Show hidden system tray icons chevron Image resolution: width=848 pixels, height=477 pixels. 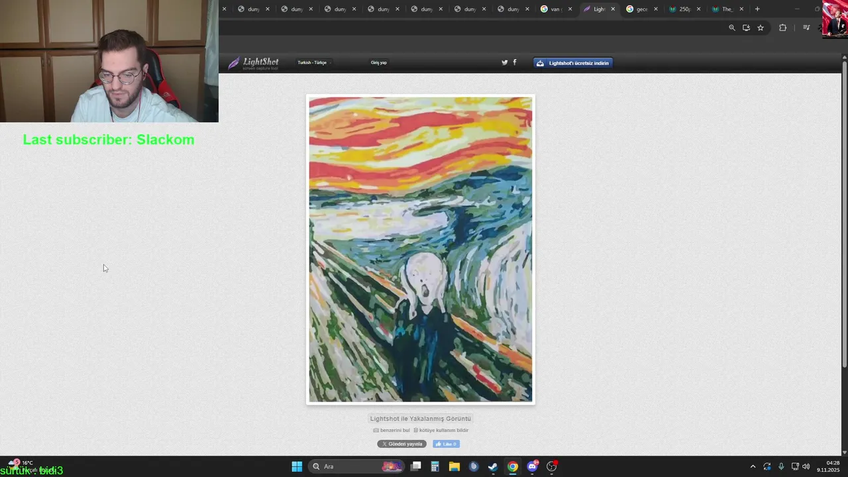(753, 466)
